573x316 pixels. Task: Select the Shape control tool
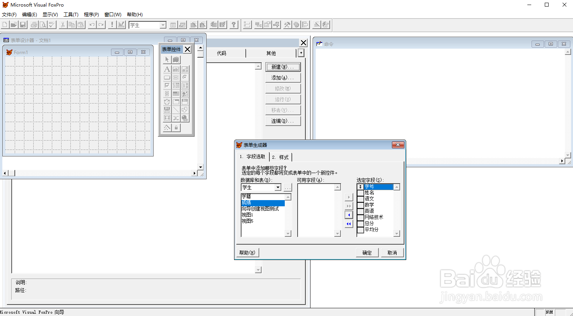(x=185, y=110)
